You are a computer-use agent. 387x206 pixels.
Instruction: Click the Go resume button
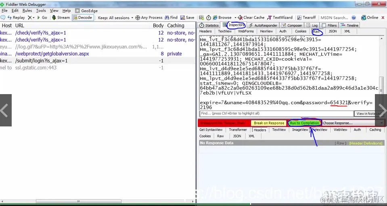point(42,17)
